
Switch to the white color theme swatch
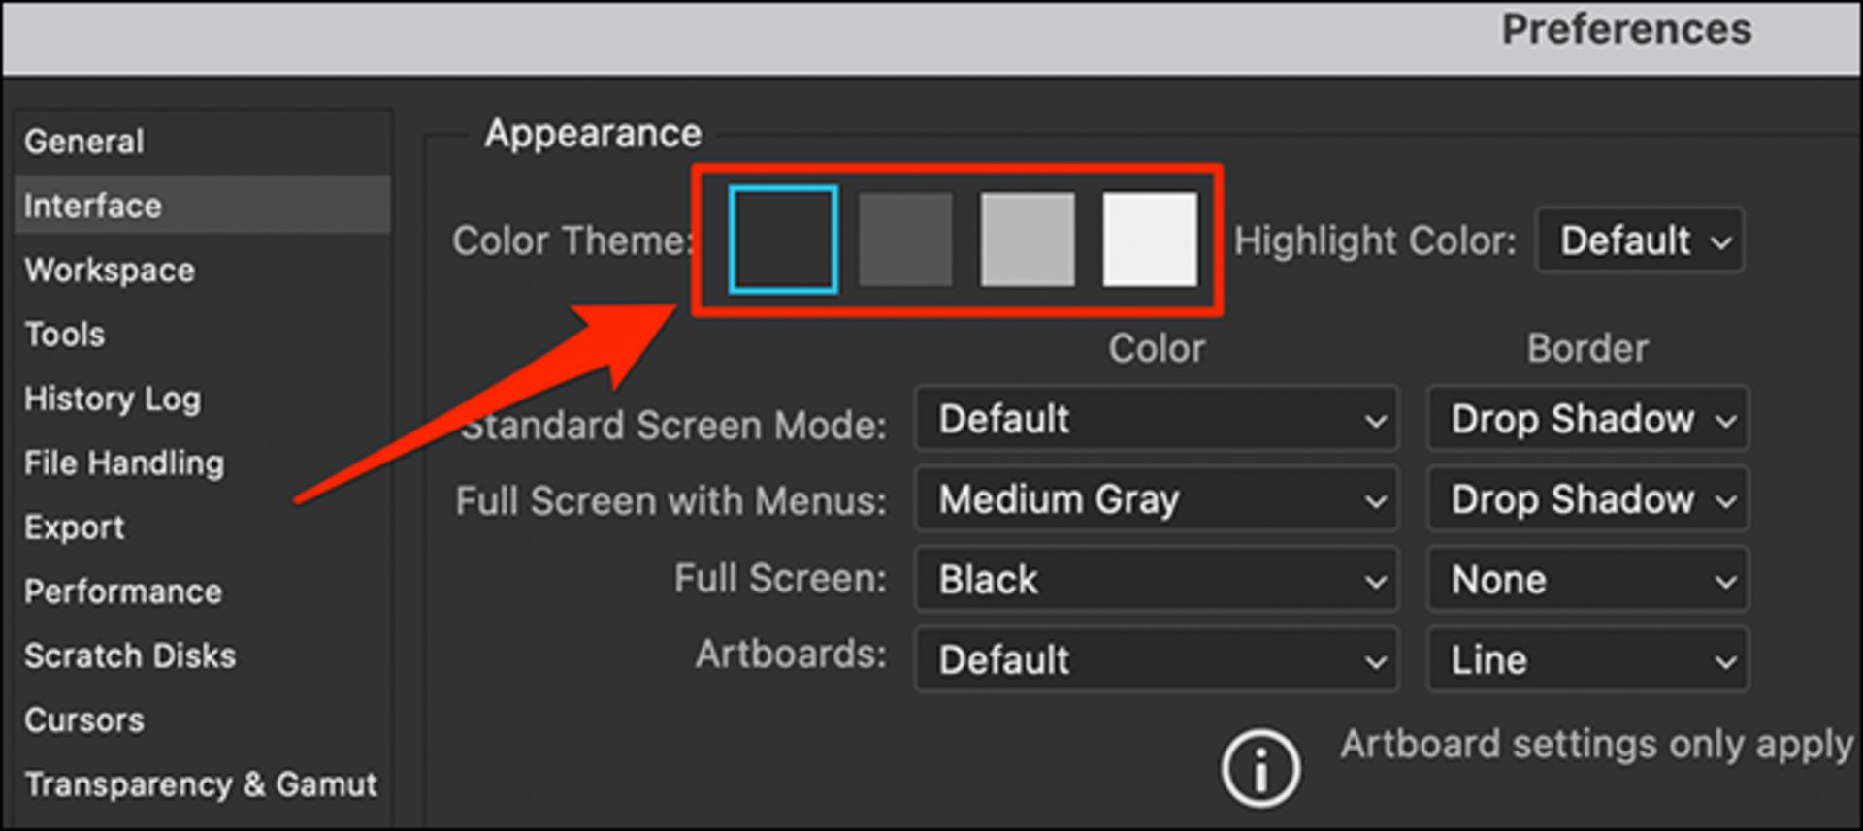tap(1150, 240)
